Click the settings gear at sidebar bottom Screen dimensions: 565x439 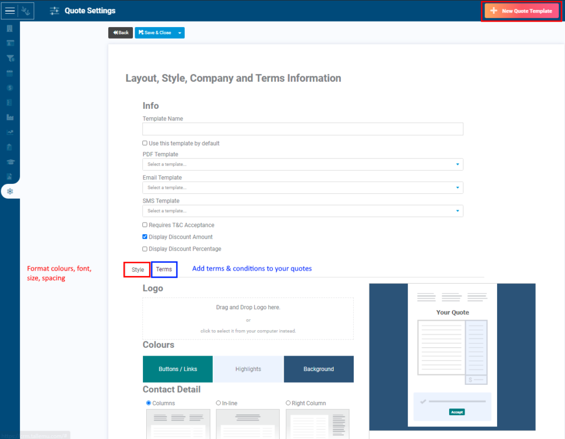9,191
